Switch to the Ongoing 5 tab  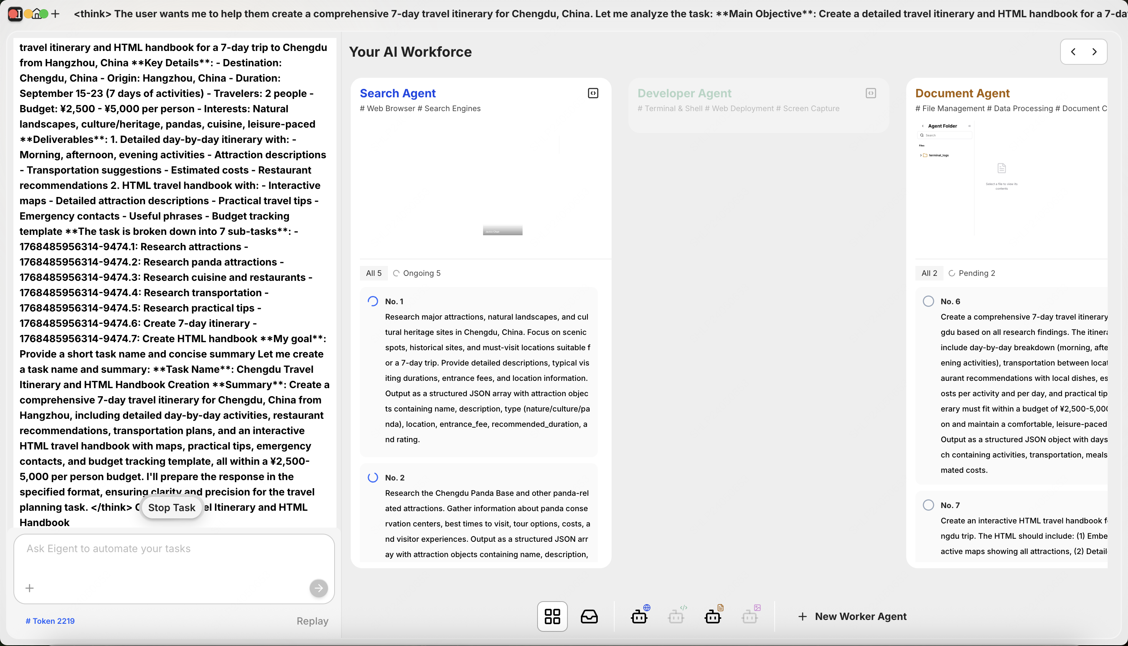pyautogui.click(x=417, y=273)
